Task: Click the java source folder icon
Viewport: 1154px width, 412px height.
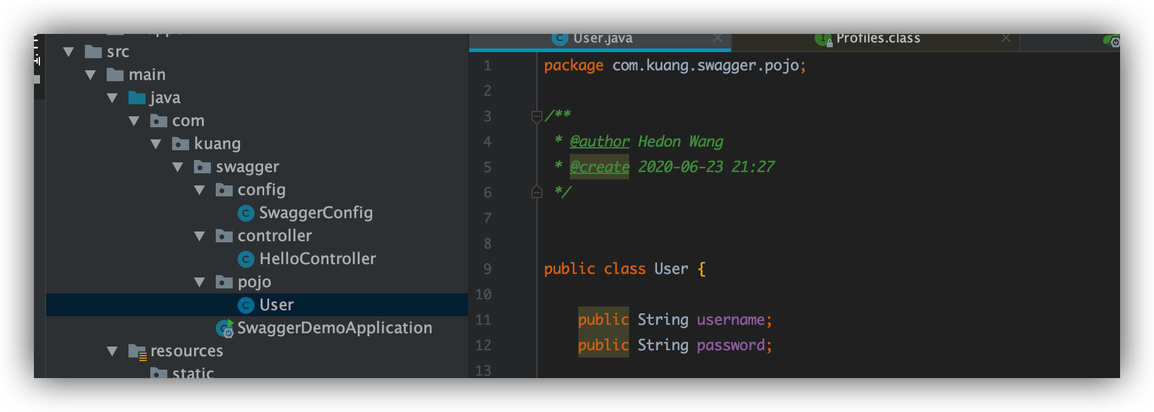Action: tap(137, 98)
